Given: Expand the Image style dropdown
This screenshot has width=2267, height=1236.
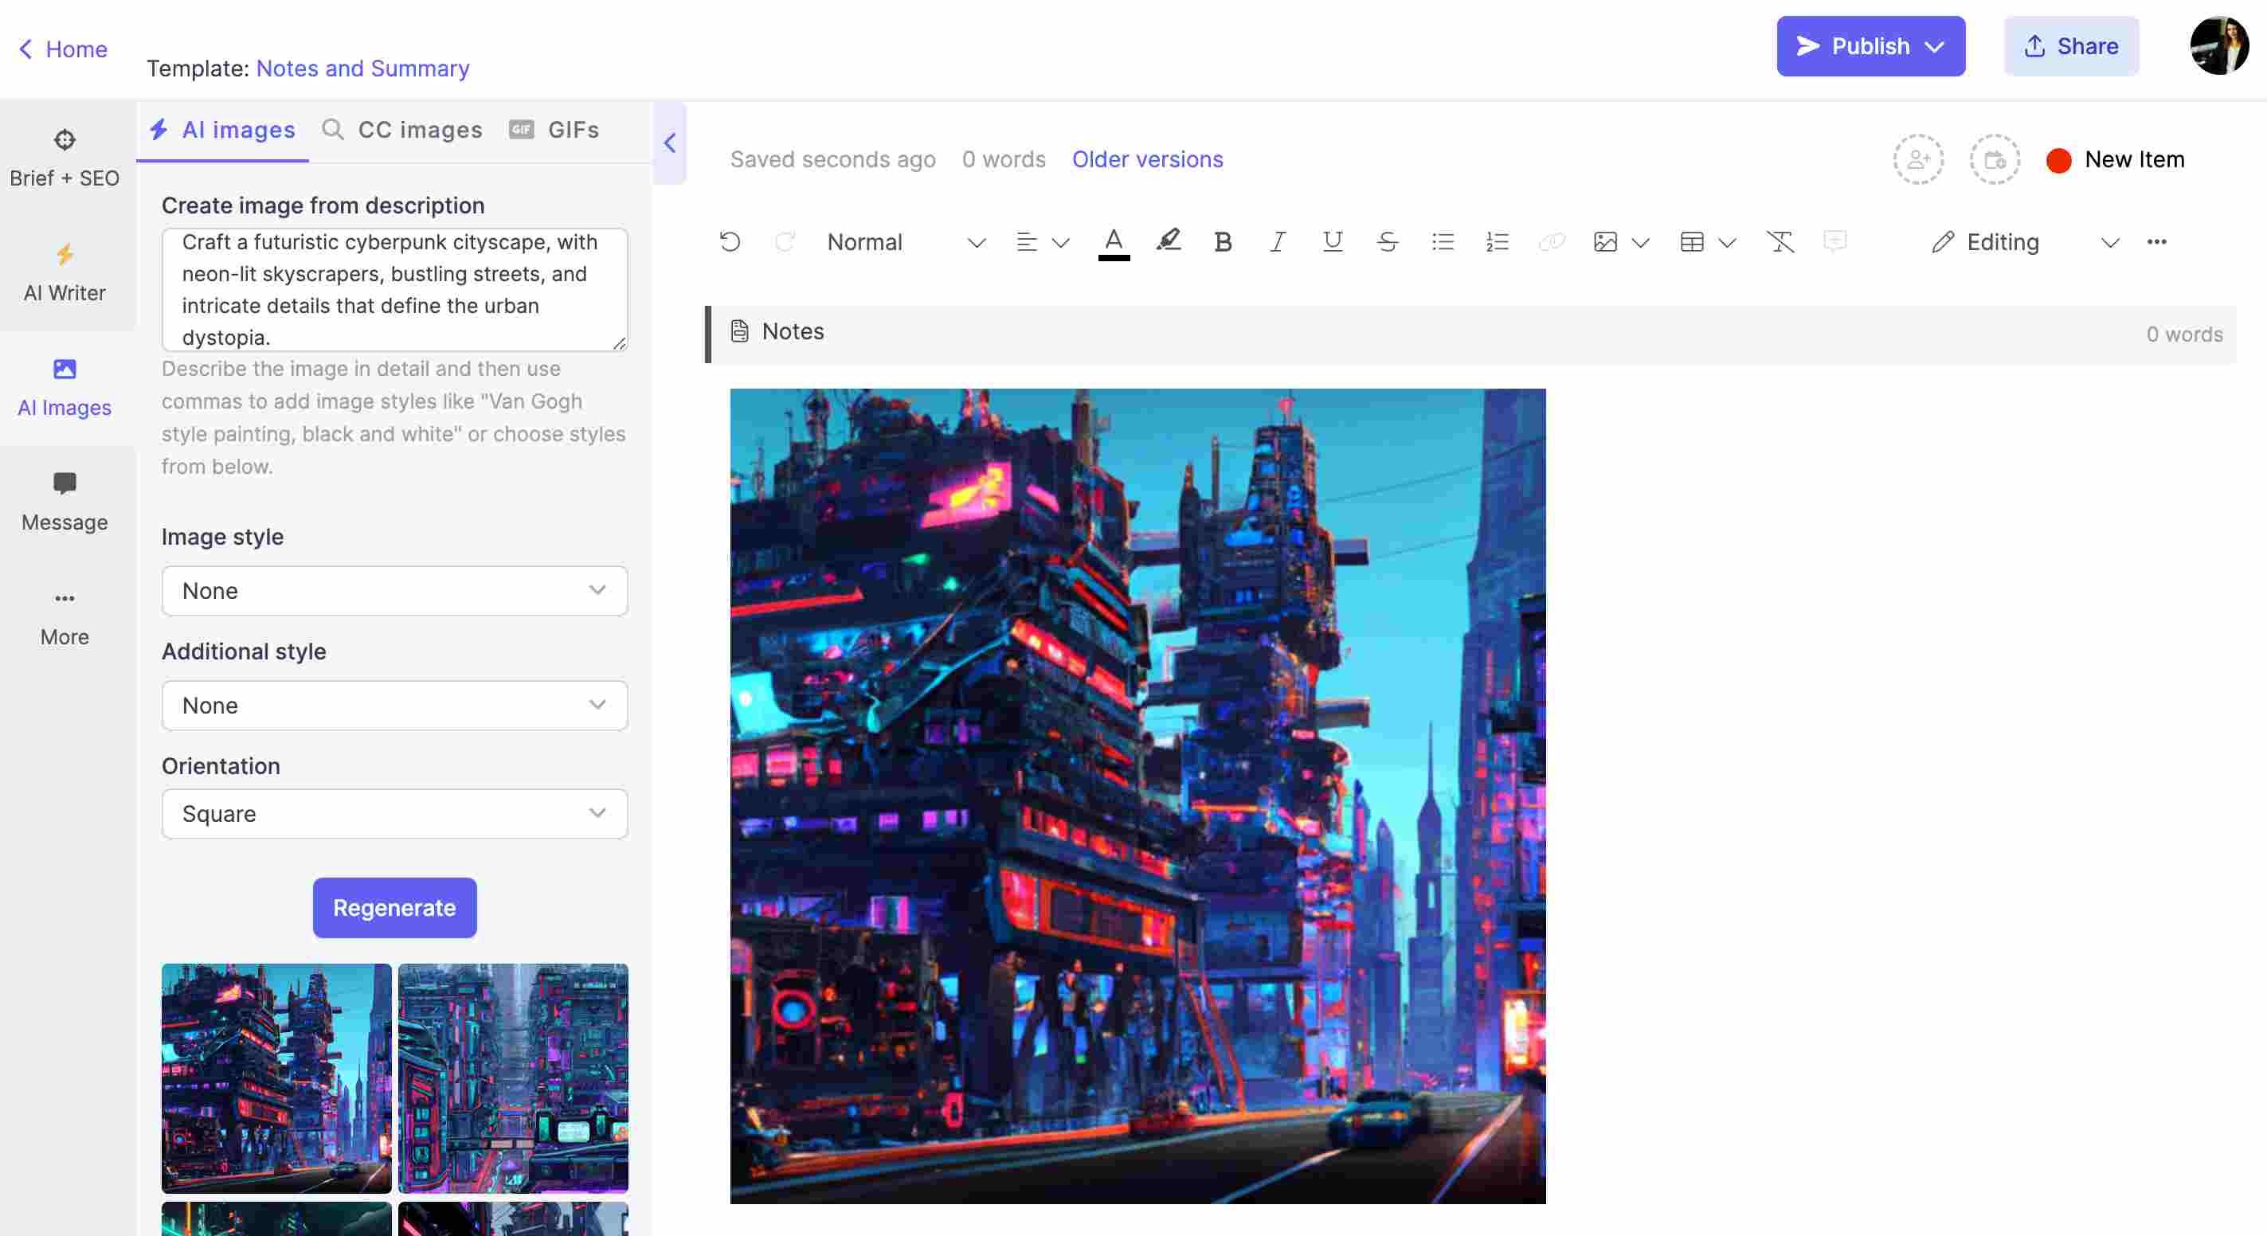Looking at the screenshot, I should point(394,591).
